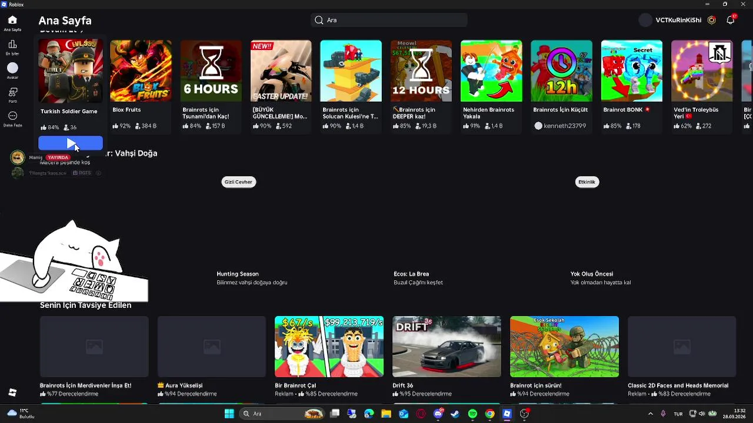Open Hunting Season event title

pyautogui.click(x=238, y=274)
